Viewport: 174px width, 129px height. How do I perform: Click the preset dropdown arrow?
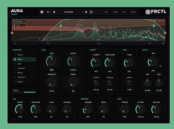tap(83, 12)
